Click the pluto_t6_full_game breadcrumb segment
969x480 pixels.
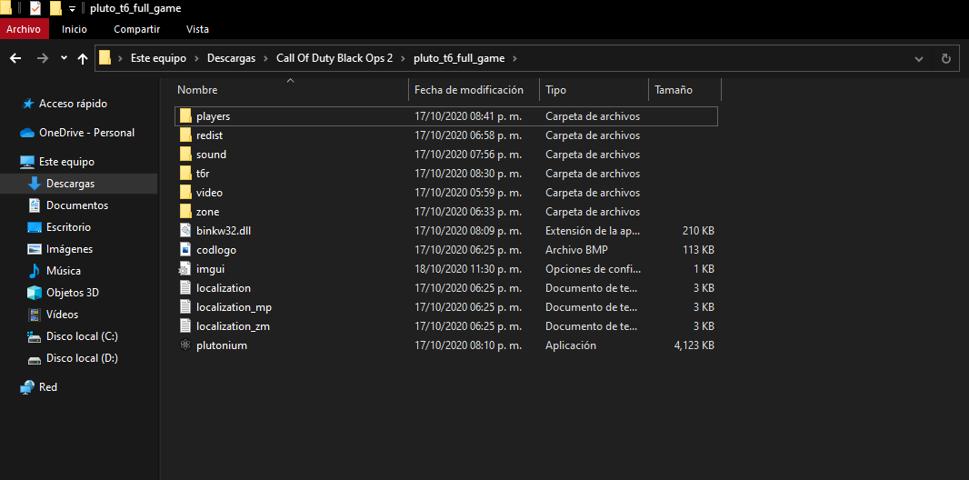coord(459,59)
